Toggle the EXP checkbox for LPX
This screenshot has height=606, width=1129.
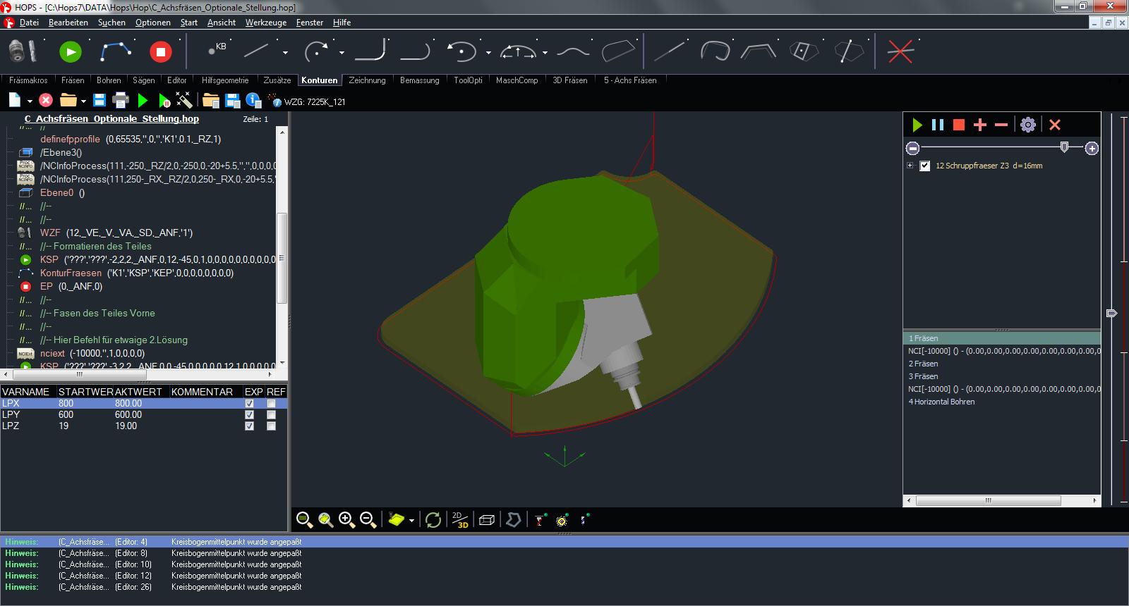pos(249,404)
